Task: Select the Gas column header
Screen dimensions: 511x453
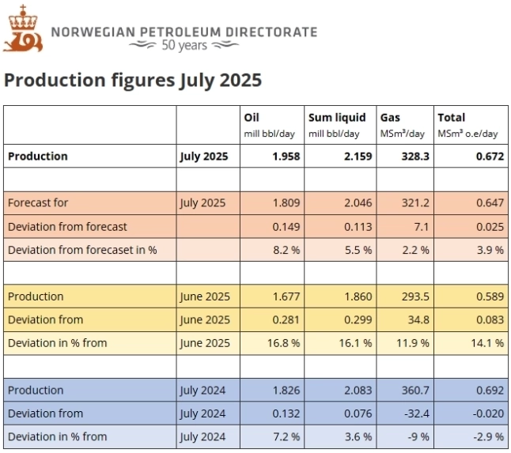Action: (x=390, y=117)
